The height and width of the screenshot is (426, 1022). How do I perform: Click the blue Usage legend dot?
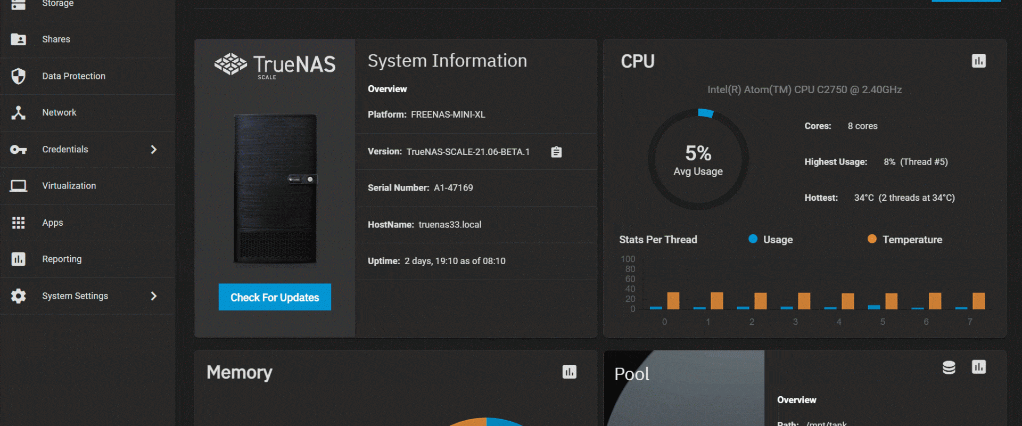click(753, 239)
